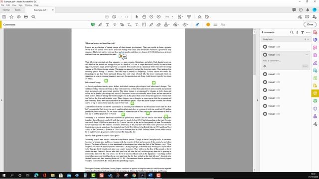
Task: Open the selected comment's options menu
Action: click(307, 55)
